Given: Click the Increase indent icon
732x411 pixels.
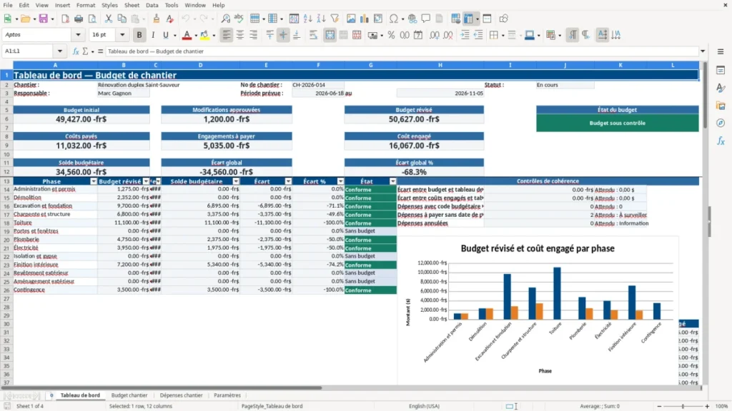Looking at the screenshot, I should pyautogui.click(x=465, y=35).
